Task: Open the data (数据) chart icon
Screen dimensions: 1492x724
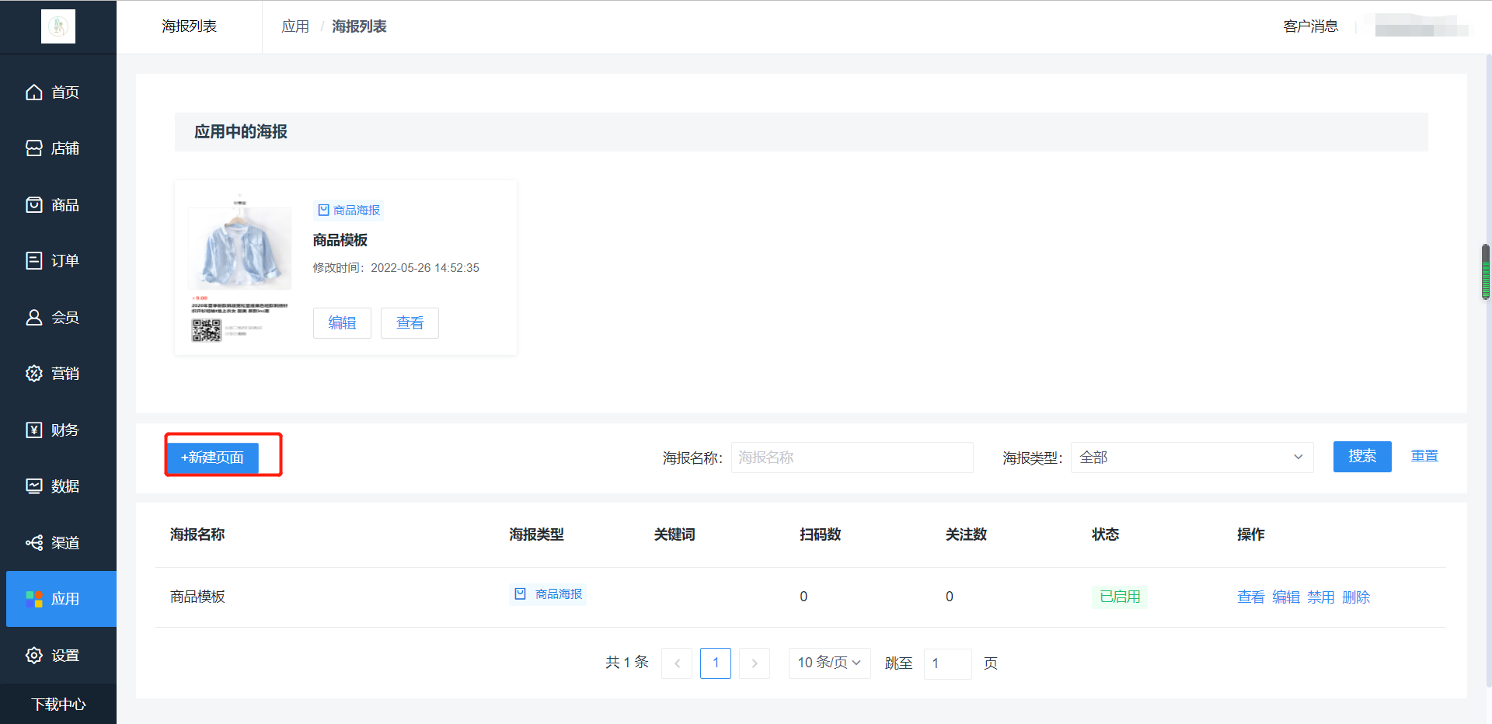Action: 34,486
